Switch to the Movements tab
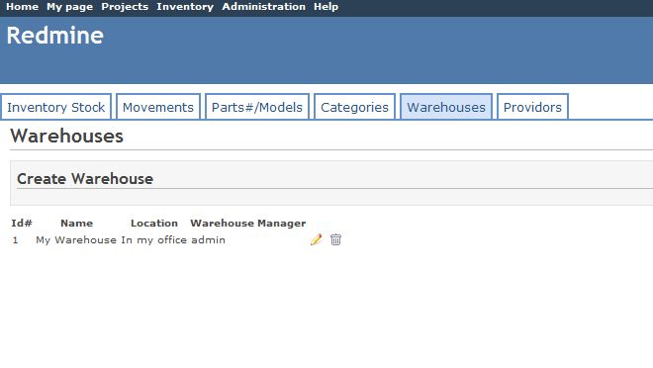Image resolution: width=653 pixels, height=368 pixels. coord(158,107)
